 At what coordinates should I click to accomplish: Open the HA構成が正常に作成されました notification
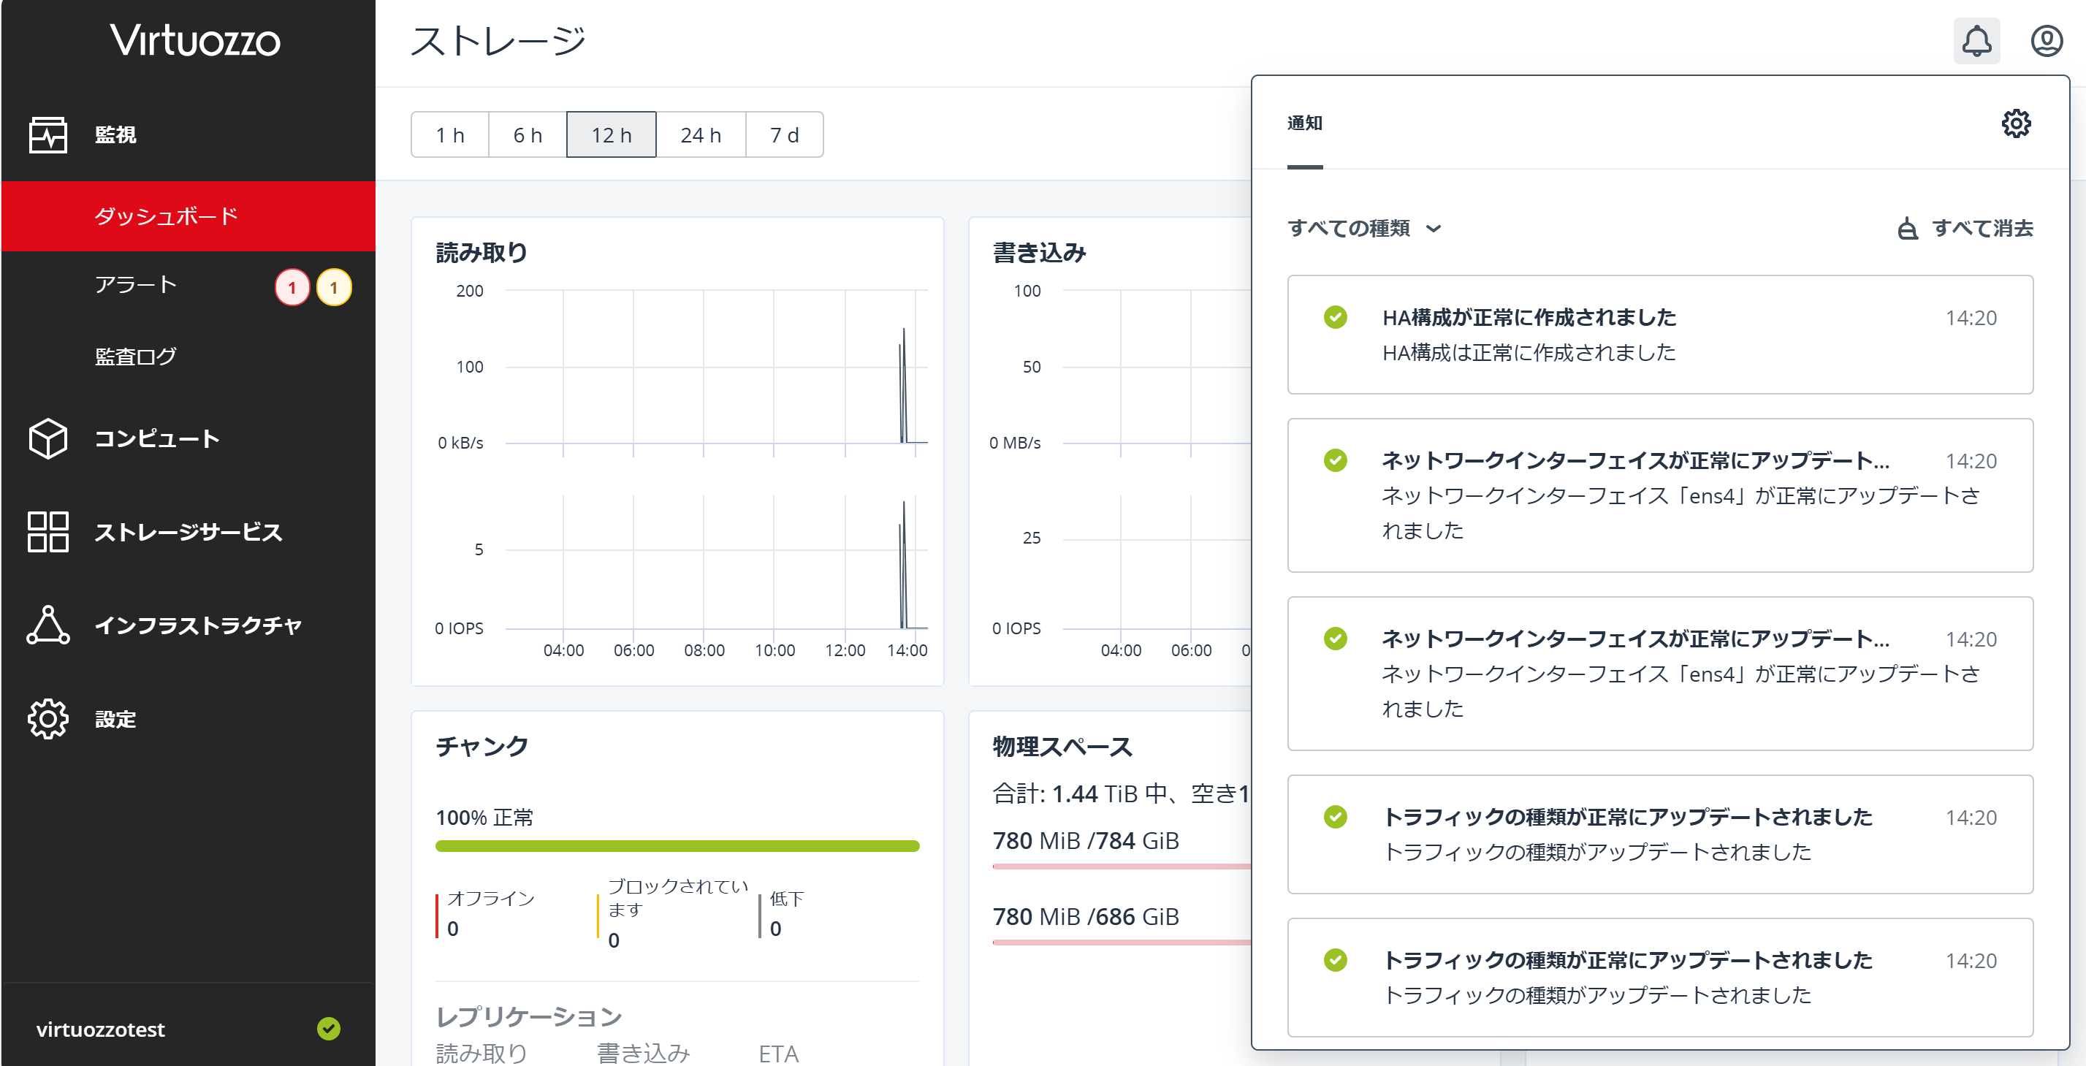(x=1660, y=335)
